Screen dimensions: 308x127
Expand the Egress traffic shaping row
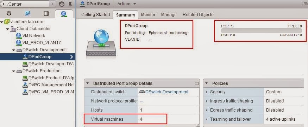(x=206, y=110)
